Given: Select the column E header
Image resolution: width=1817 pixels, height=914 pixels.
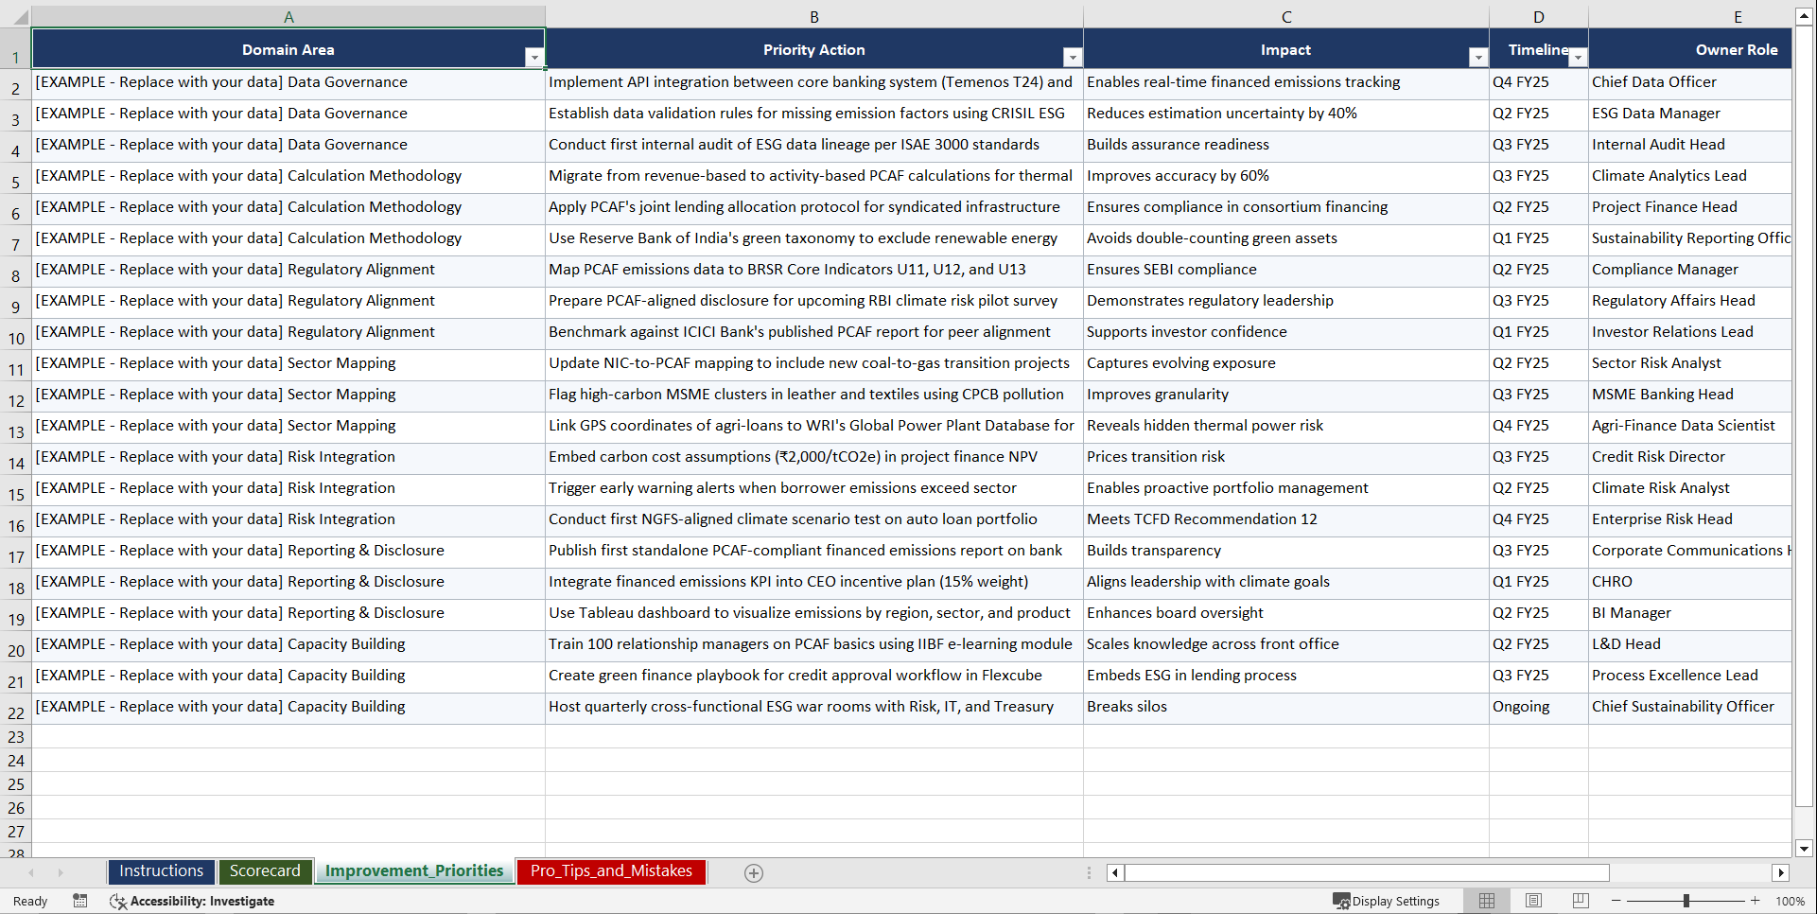Looking at the screenshot, I should [x=1737, y=16].
